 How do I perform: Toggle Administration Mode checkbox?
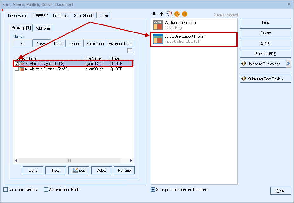coord(46,190)
